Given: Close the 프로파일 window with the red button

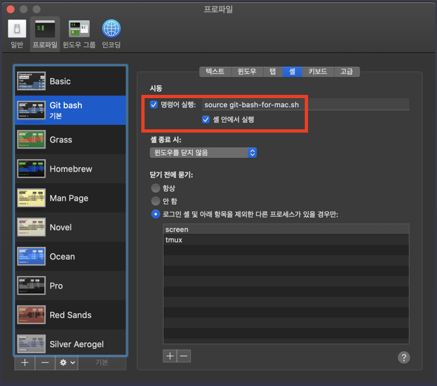Looking at the screenshot, I should 10,9.
